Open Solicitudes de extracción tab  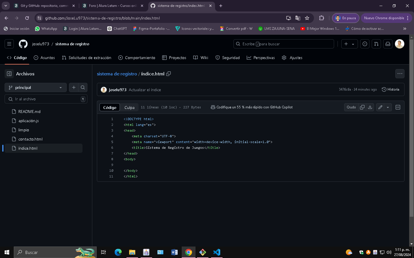pos(87,58)
